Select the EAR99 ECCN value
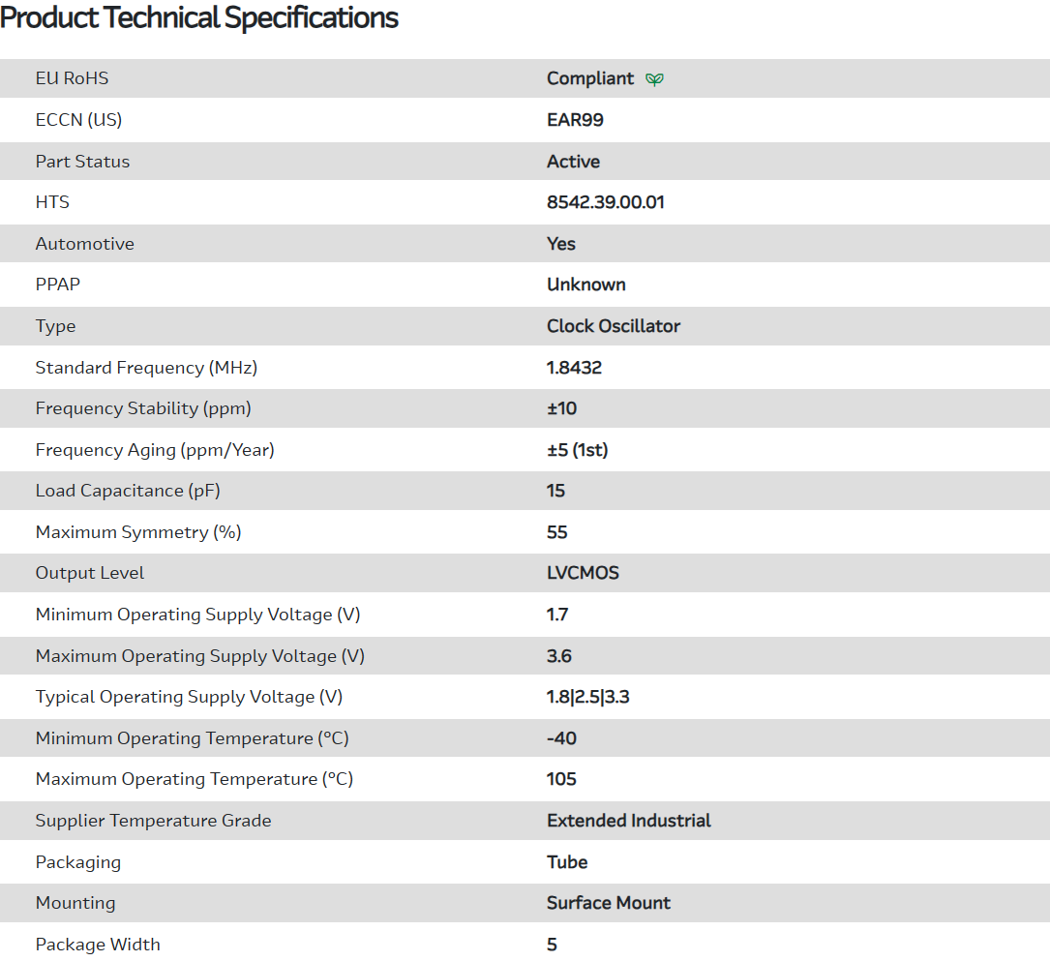Screen dimensions: 1050x961 [x=575, y=120]
